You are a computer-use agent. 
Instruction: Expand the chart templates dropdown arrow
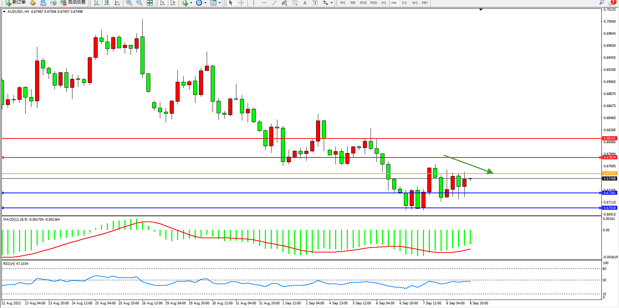pos(220,3)
